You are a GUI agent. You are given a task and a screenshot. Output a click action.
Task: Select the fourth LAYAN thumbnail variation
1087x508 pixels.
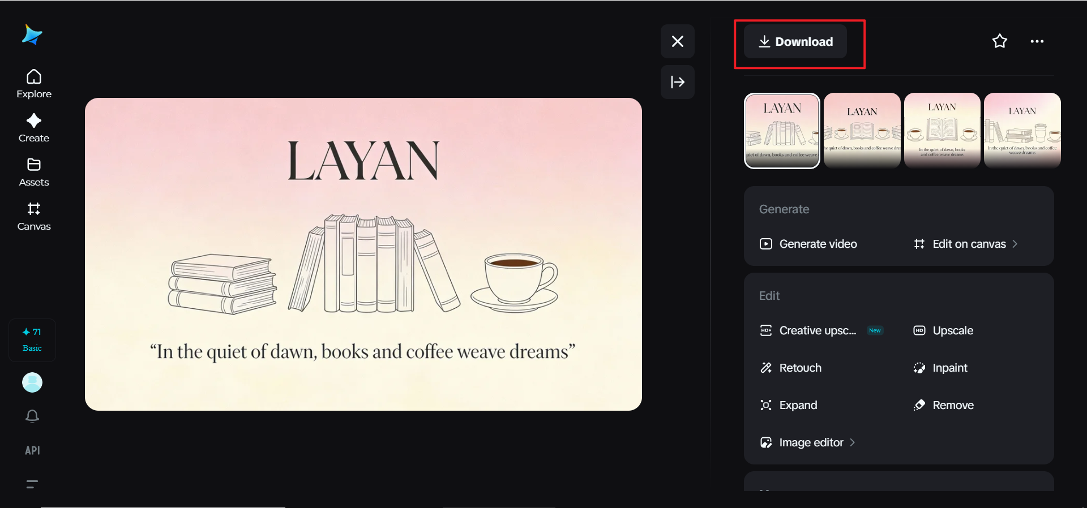1022,131
